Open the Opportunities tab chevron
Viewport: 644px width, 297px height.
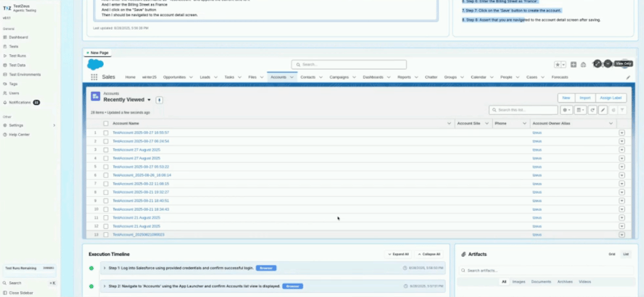click(191, 77)
